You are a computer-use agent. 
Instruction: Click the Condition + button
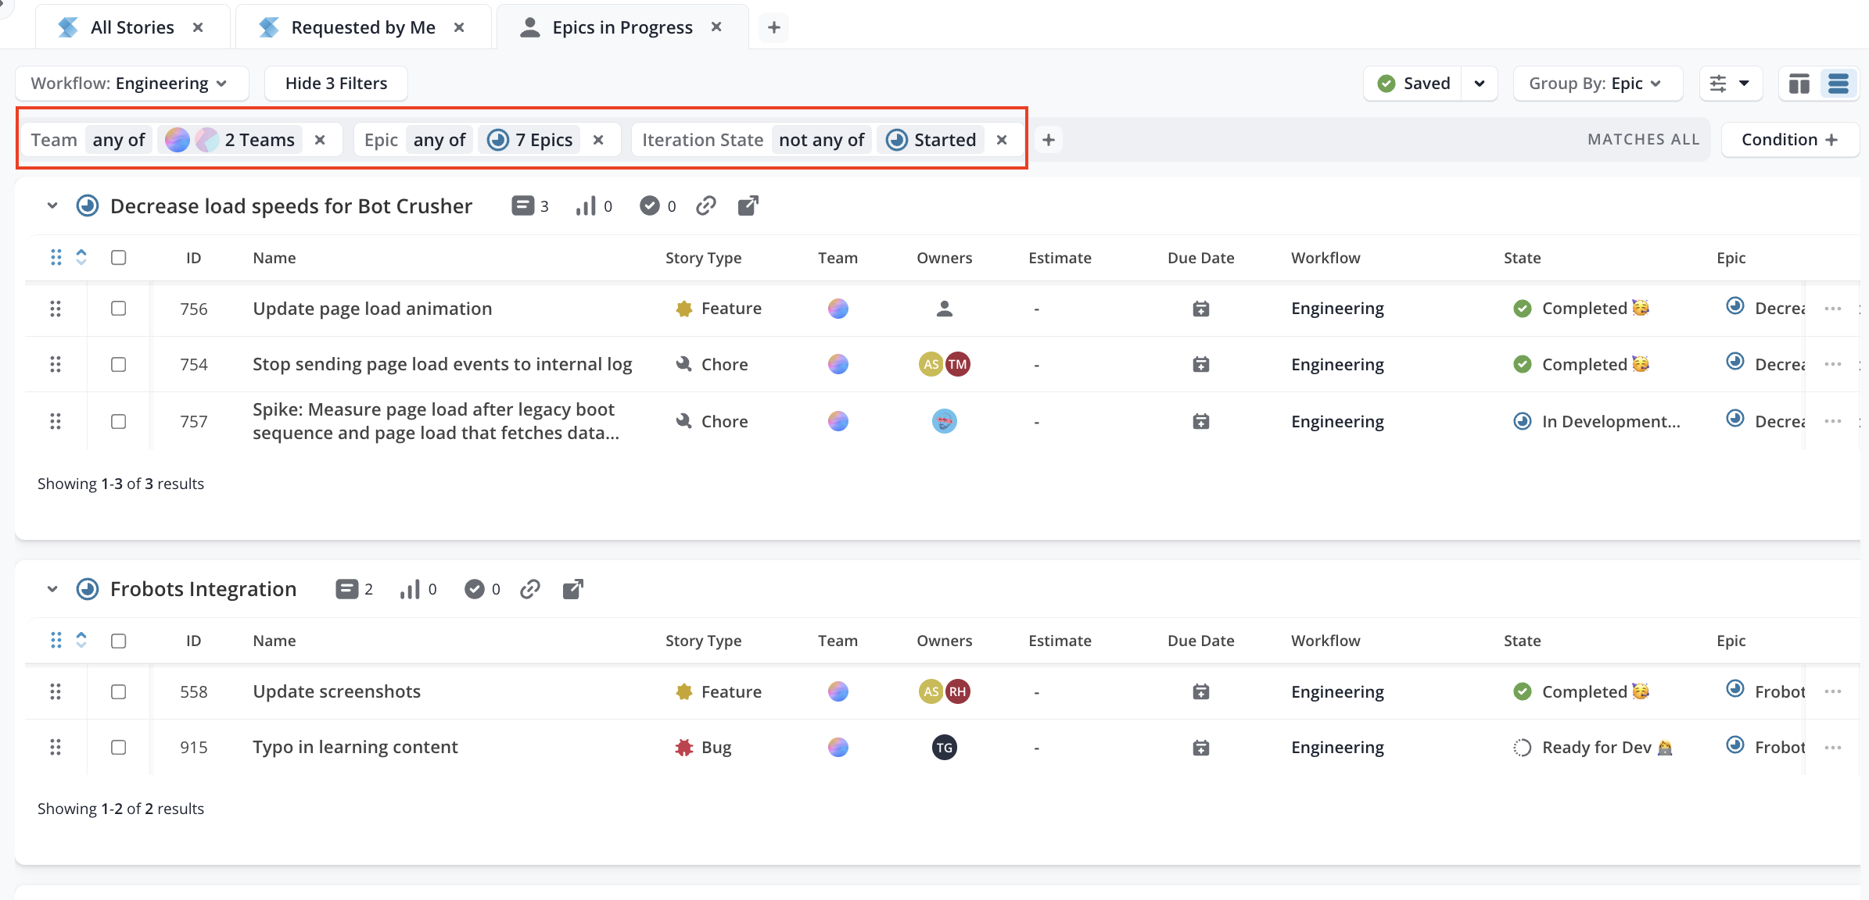1789,140
